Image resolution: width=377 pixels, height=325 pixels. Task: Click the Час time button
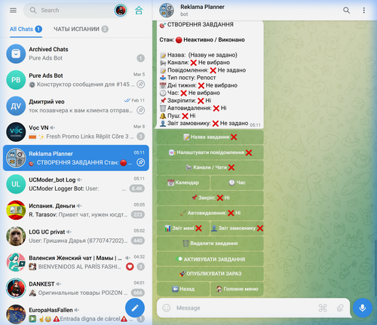pyautogui.click(x=237, y=182)
